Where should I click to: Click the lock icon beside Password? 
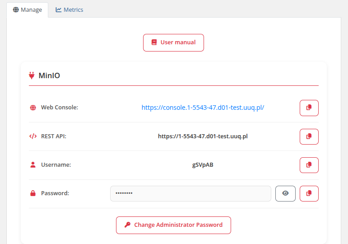[33, 193]
